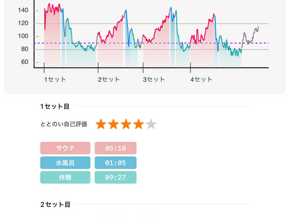
Task: Click the rest time 09:27
Action: point(116,177)
